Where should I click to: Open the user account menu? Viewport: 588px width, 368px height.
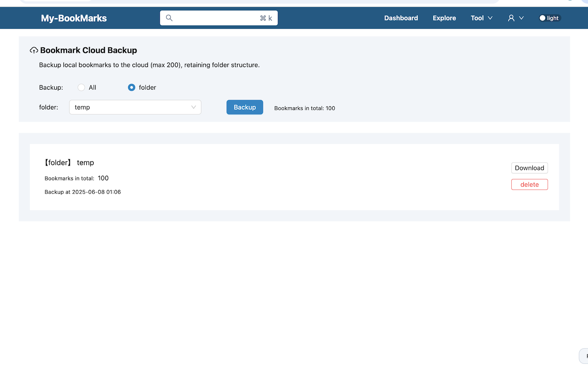pos(515,18)
